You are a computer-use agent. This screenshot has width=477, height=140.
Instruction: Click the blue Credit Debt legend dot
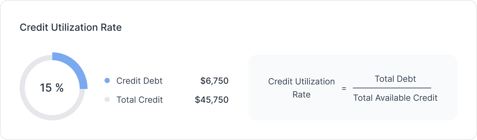click(107, 80)
